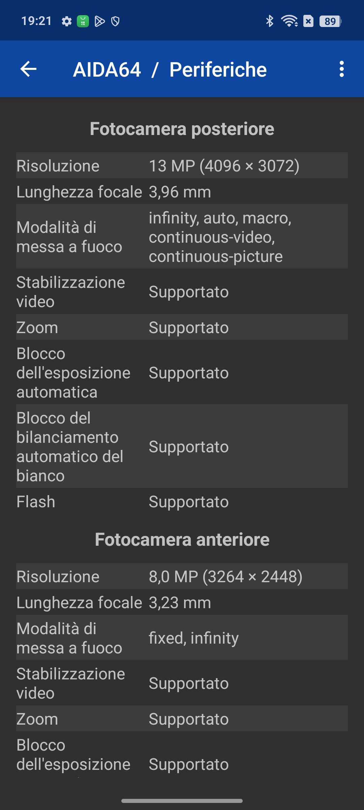Image resolution: width=364 pixels, height=810 pixels.
Task: Select the Flash Supportato row
Action: 182,501
